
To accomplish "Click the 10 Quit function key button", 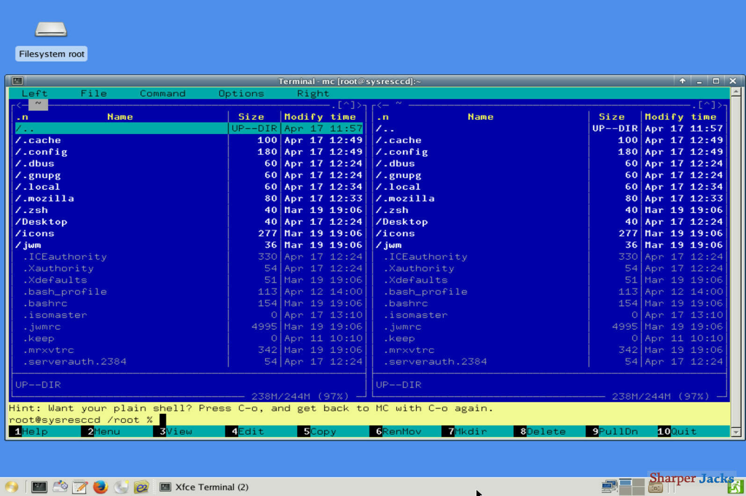I will point(677,431).
